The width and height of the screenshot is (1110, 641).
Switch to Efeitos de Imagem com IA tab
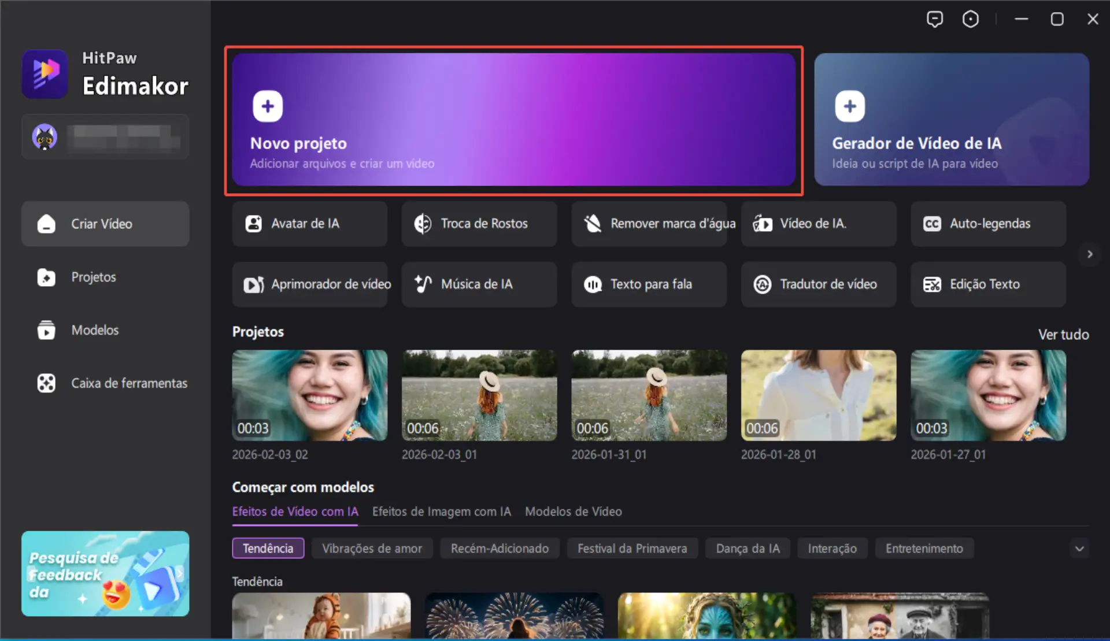pyautogui.click(x=441, y=512)
